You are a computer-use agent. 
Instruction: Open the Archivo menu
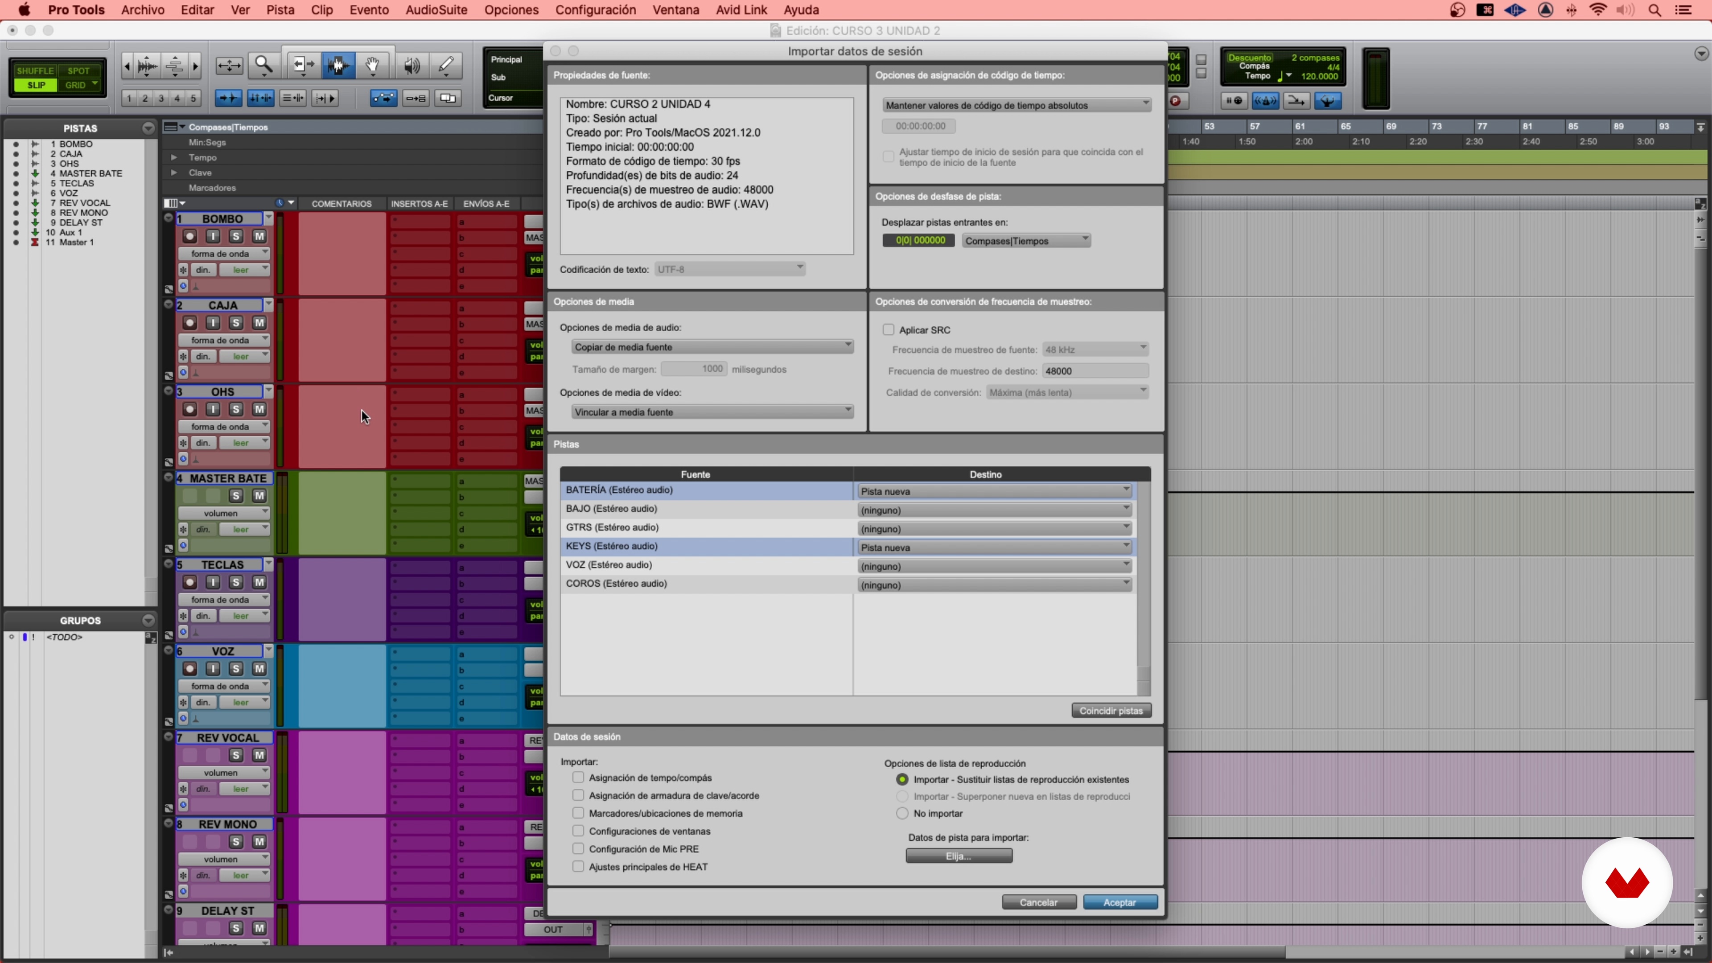pos(142,10)
